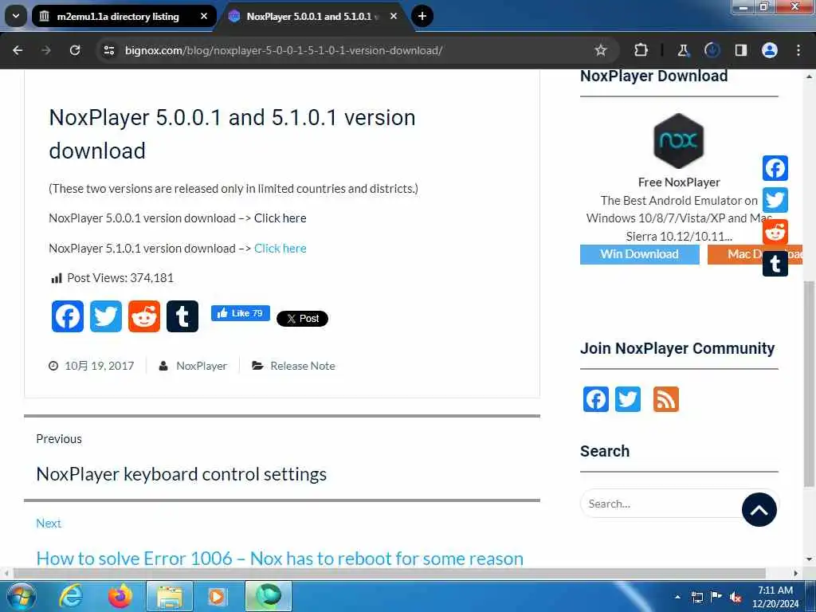Reload the current page
Image resolution: width=816 pixels, height=612 pixels.
point(75,50)
